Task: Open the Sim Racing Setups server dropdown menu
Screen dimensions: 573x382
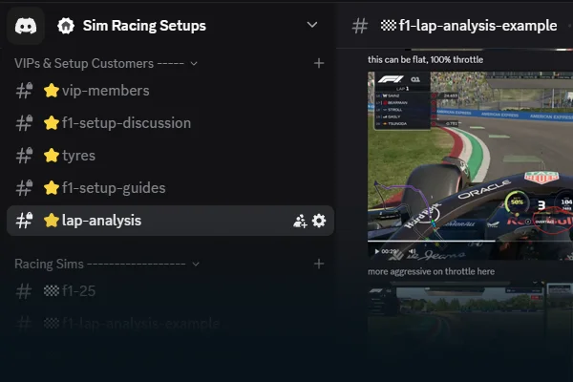Action: [312, 25]
